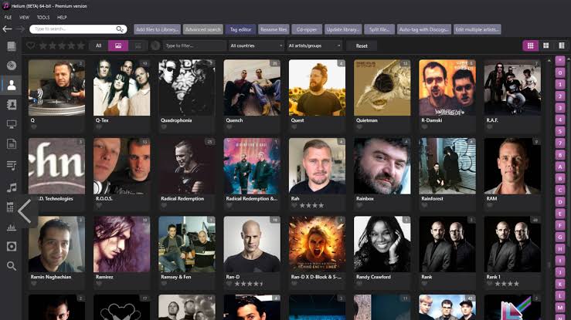
Task: Open the document page sidebar icon
Action: [12, 144]
